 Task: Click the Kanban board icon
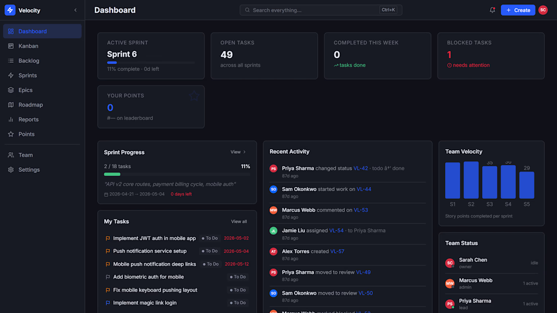[x=11, y=46]
